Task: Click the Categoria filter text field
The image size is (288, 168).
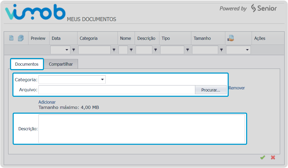Action: click(94, 50)
